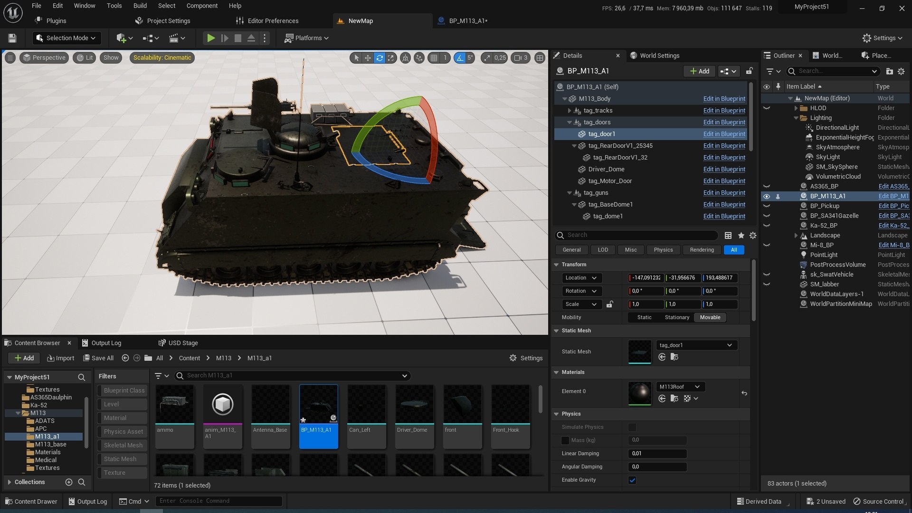912x513 pixels.
Task: Open Details view options gear icon
Action: click(x=753, y=236)
